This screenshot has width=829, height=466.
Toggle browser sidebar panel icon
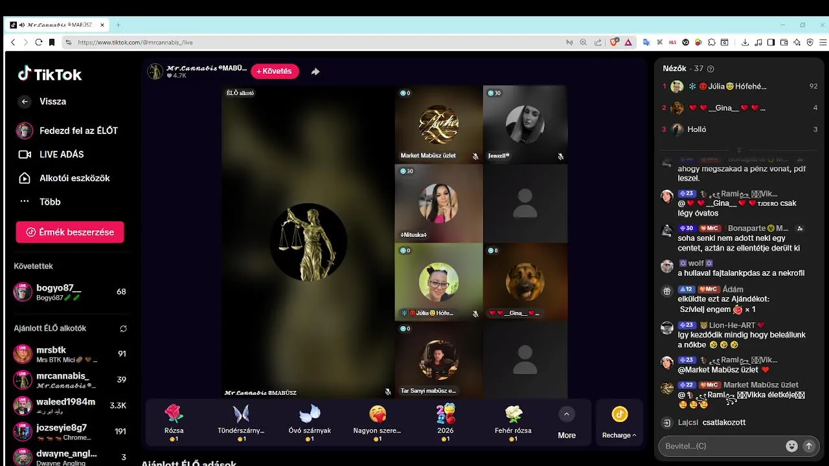click(x=771, y=42)
